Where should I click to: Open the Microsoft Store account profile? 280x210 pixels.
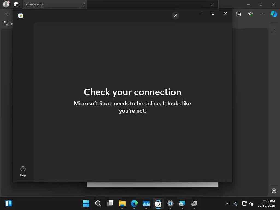pos(176,16)
